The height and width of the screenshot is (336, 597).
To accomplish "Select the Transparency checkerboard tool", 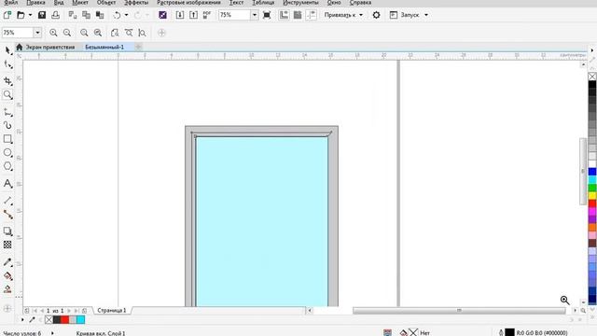I will coord(7,245).
